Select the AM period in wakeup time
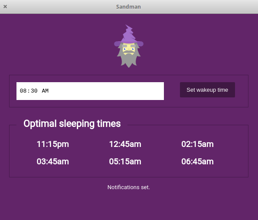Image resolution: width=258 pixels, height=220 pixels. coord(45,91)
